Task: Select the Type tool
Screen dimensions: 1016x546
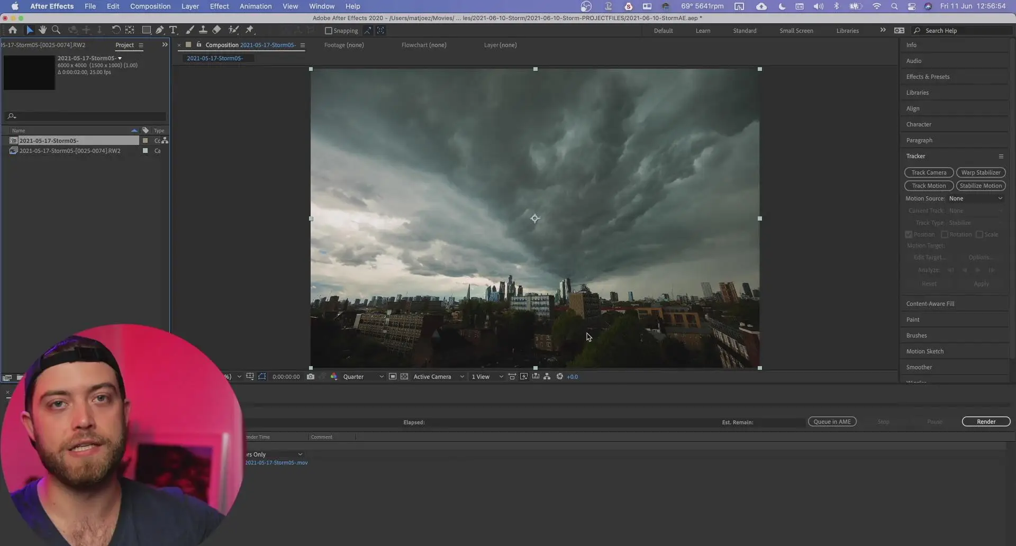Action: (173, 30)
